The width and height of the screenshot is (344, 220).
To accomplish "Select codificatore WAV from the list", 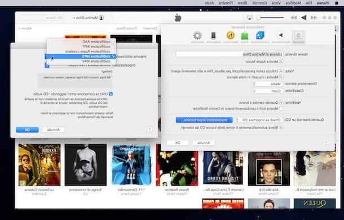I will pyautogui.click(x=81, y=61).
